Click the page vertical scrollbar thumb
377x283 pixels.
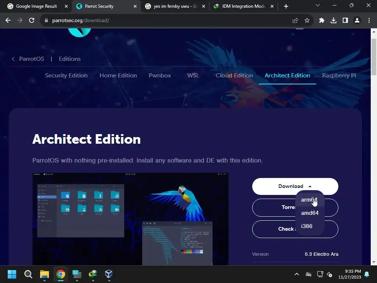374,56
